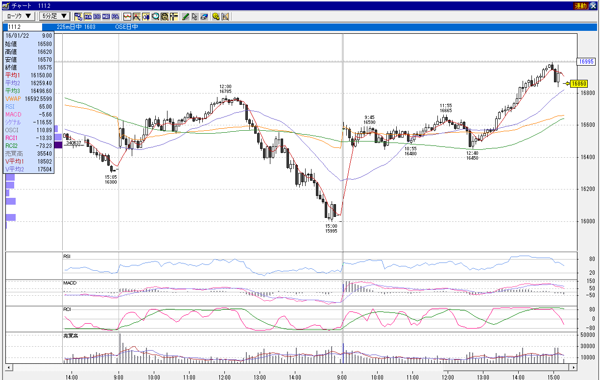Click the 売買高 volume chart label
600x380 pixels.
70,336
